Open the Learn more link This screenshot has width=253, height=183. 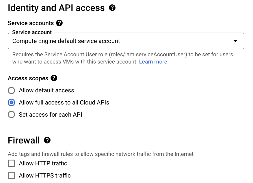153,62
